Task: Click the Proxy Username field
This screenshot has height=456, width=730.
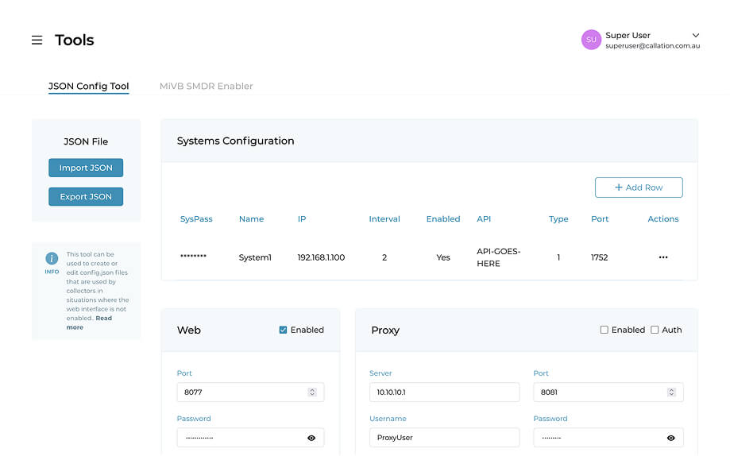Action: [x=444, y=438]
